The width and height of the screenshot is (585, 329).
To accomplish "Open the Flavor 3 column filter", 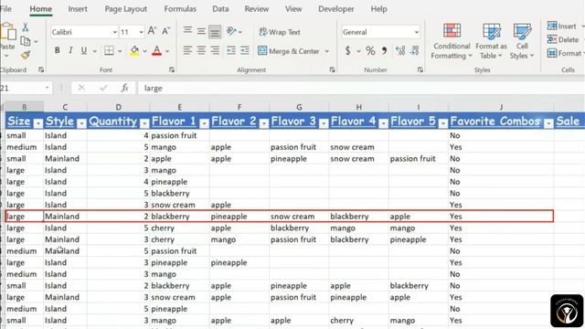I will tap(324, 123).
